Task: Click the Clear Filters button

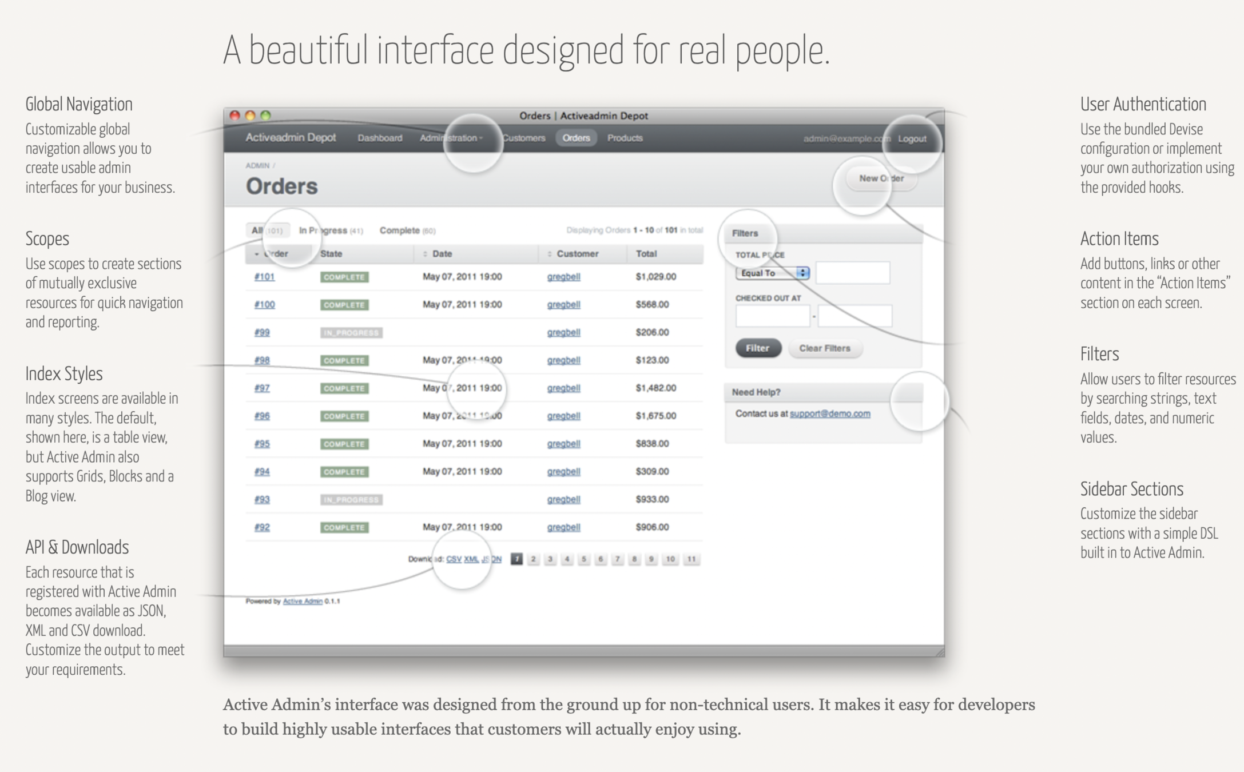Action: click(x=824, y=348)
